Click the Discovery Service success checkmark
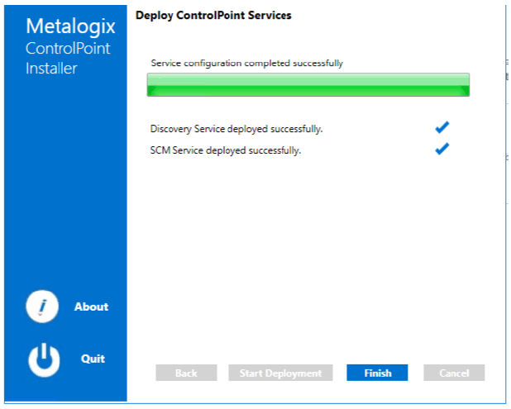 (x=442, y=127)
